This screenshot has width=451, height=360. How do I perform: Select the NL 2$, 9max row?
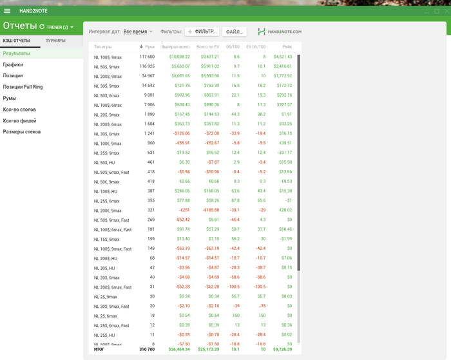click(x=193, y=296)
